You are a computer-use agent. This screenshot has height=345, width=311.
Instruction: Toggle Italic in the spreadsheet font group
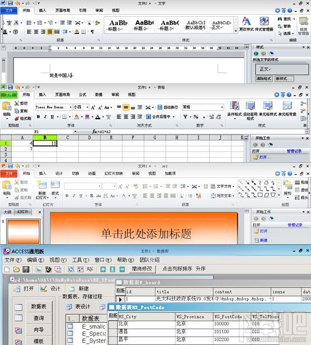(x=45, y=117)
